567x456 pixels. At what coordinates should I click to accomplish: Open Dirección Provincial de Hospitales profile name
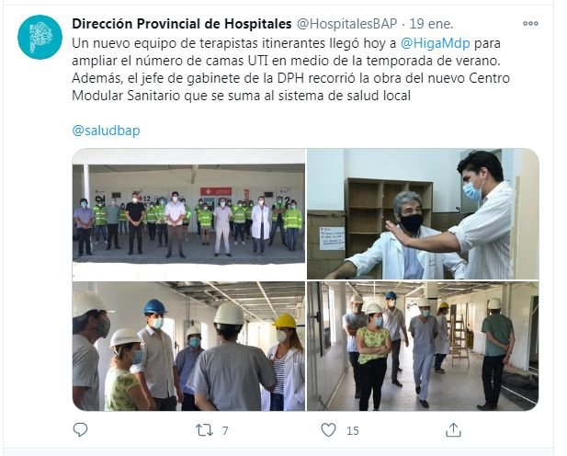pos(182,24)
